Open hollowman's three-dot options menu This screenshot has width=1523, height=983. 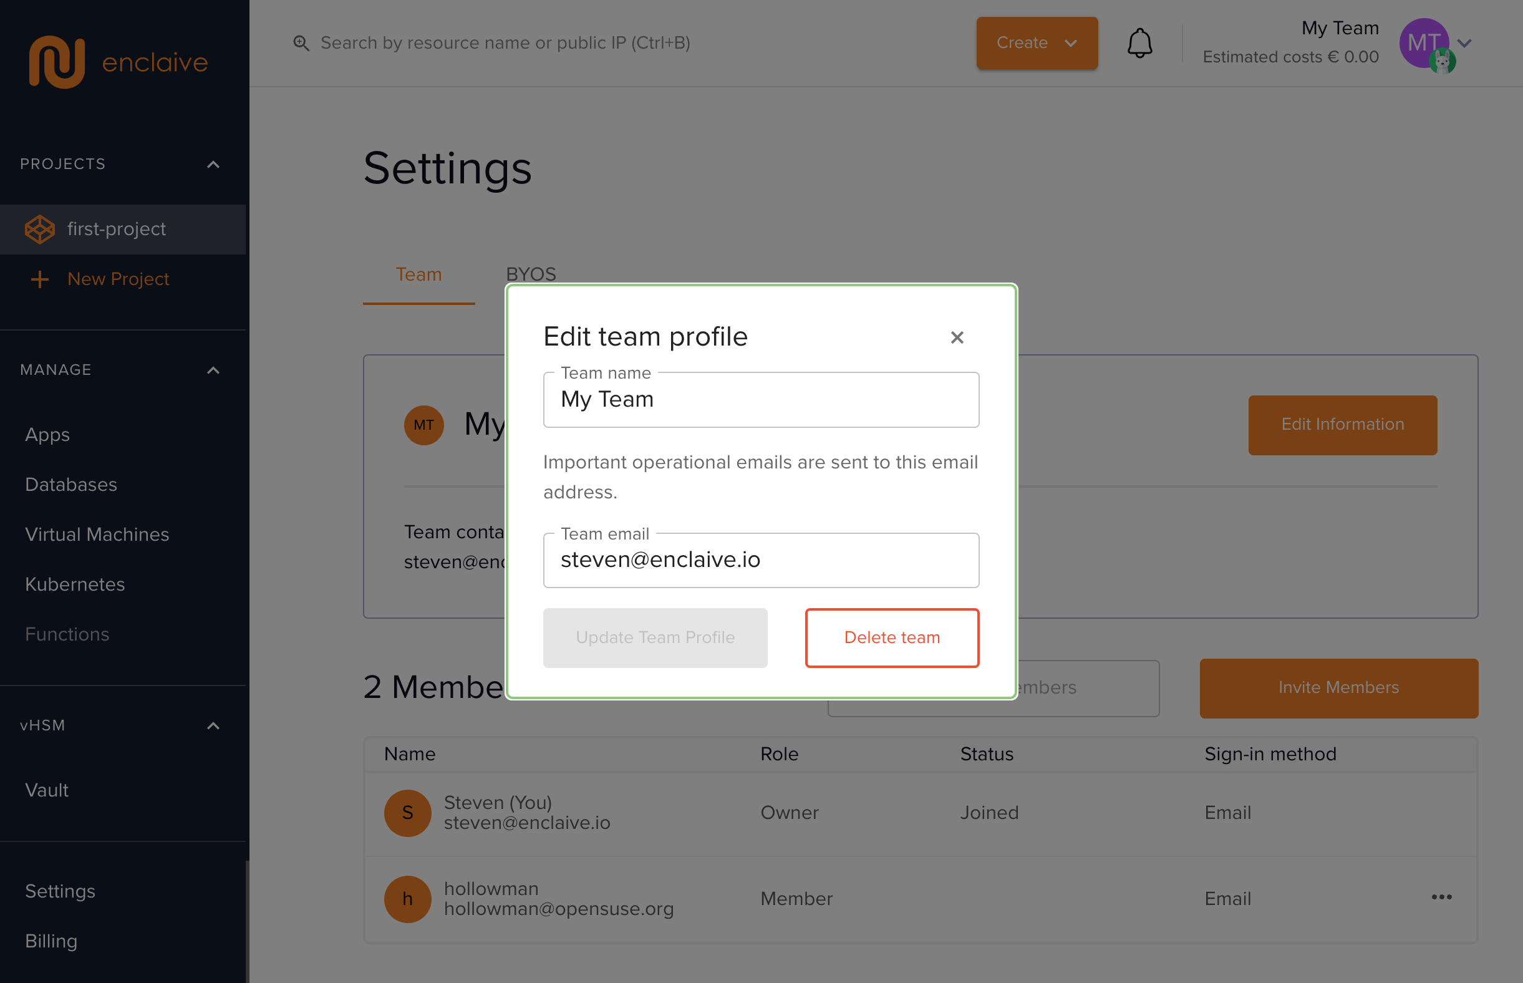(1441, 898)
